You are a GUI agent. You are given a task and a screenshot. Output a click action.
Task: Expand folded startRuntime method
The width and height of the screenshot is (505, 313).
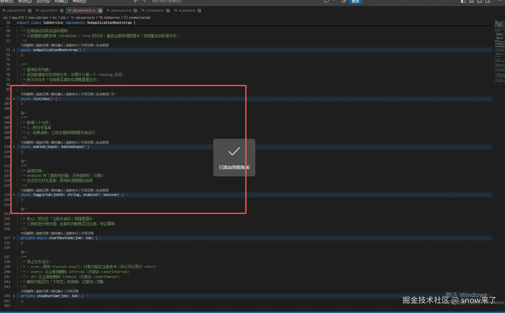pyautogui.click(x=14, y=238)
